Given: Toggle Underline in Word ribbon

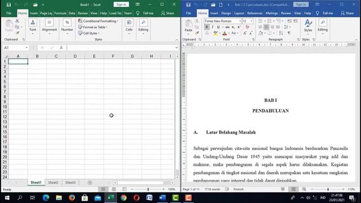Looking at the screenshot, I should [218, 27].
